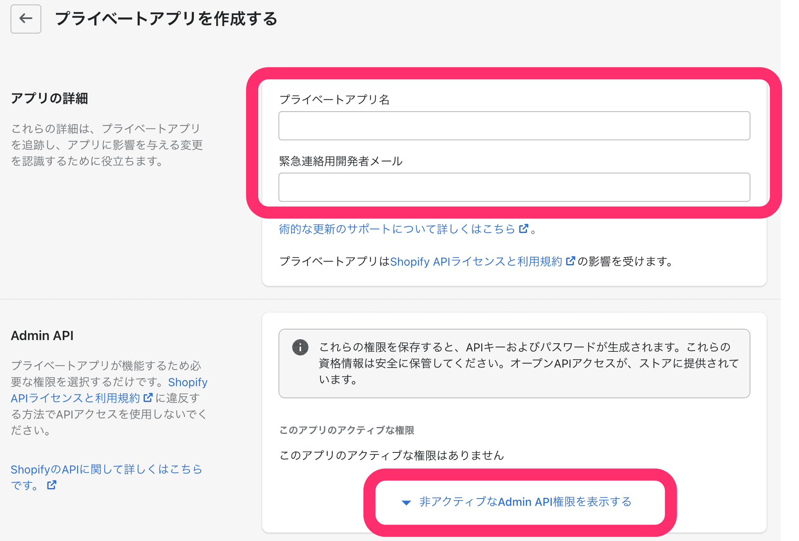Click external-link icon beside card's API license terms link
This screenshot has height=541, width=799.
point(570,261)
